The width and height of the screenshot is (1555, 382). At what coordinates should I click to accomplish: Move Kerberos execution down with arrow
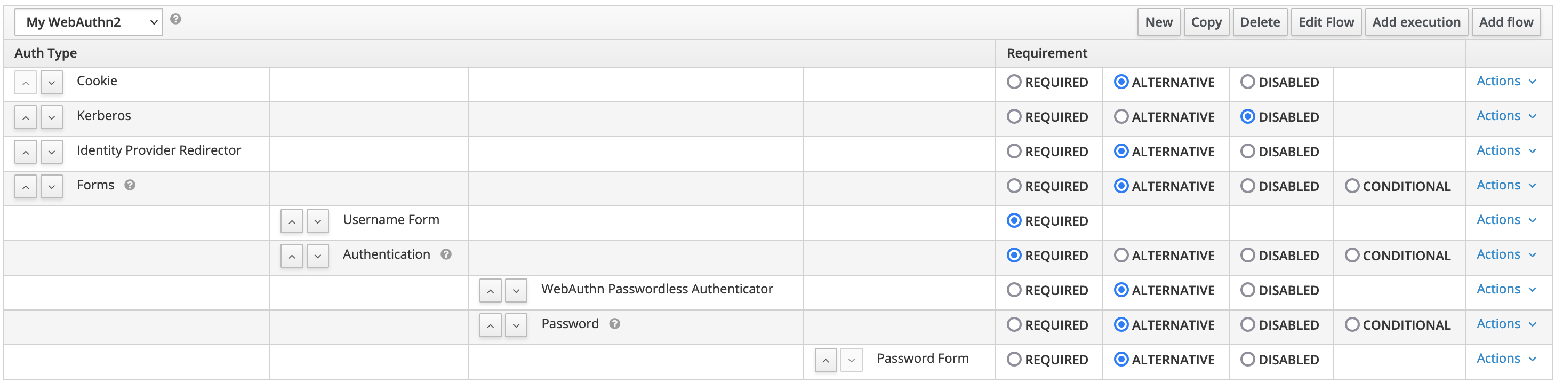tap(52, 117)
